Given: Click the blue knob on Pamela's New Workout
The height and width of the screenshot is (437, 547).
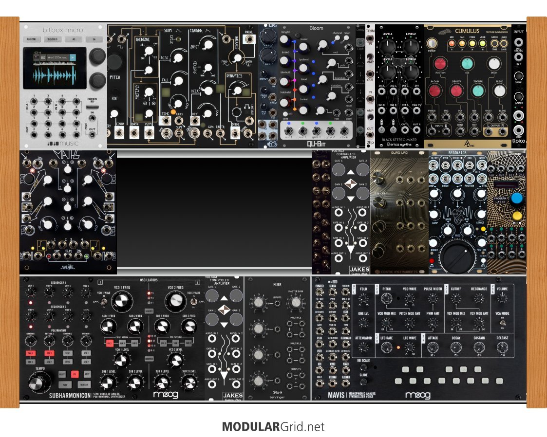Looking at the screenshot, I should (516, 198).
